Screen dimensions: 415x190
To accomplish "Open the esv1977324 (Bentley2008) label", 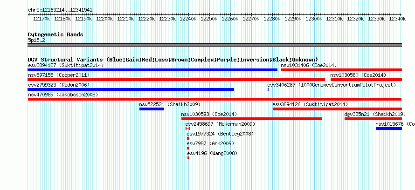I will 220,134.
